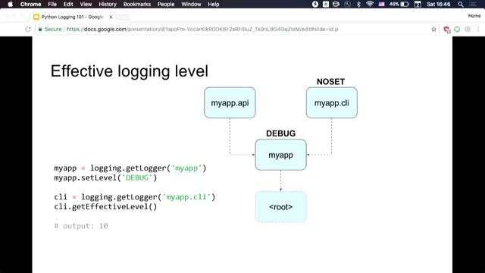Click the # output: 10 comment
The image size is (485, 273).
point(81,226)
